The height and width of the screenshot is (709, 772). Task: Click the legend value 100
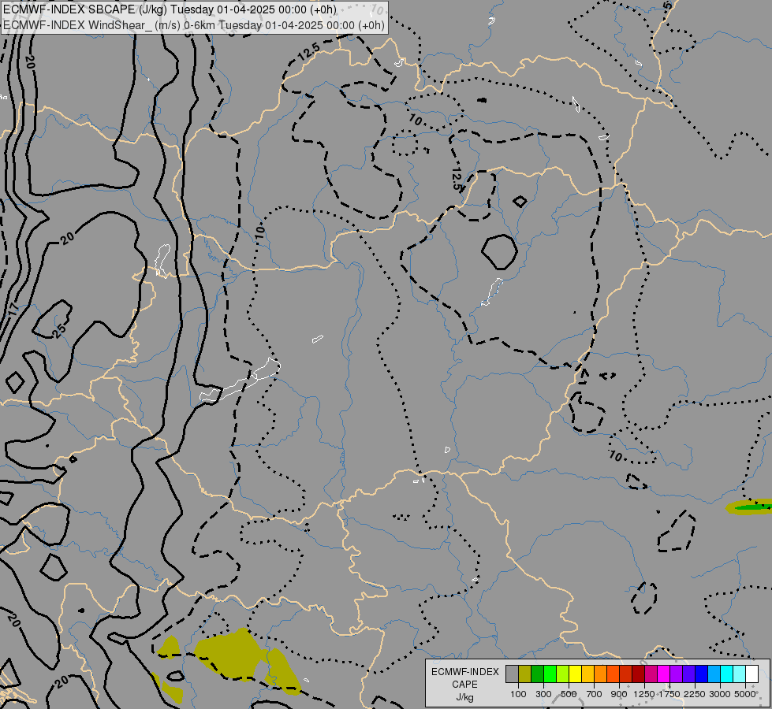coord(518,694)
